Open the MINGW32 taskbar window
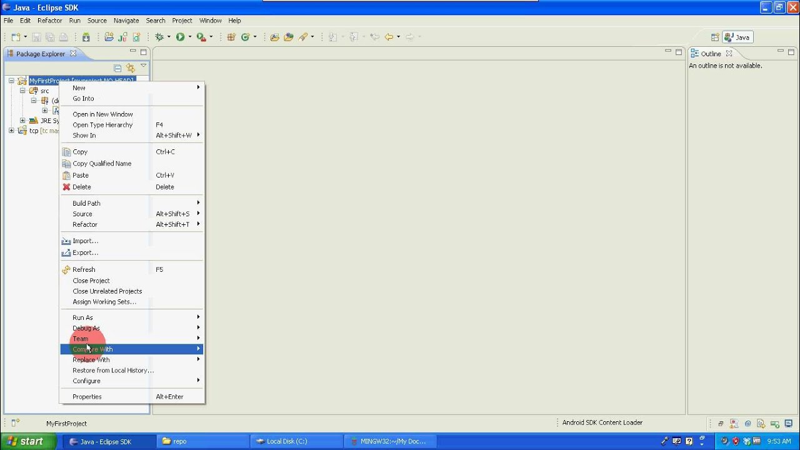Viewport: 800px width, 450px height. tap(390, 441)
